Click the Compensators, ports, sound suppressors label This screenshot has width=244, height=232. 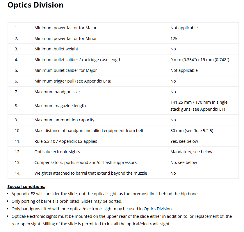86,162
